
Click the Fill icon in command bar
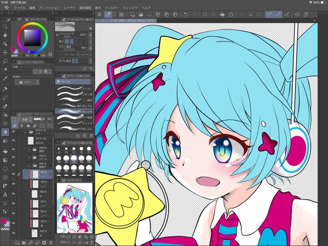point(222,14)
